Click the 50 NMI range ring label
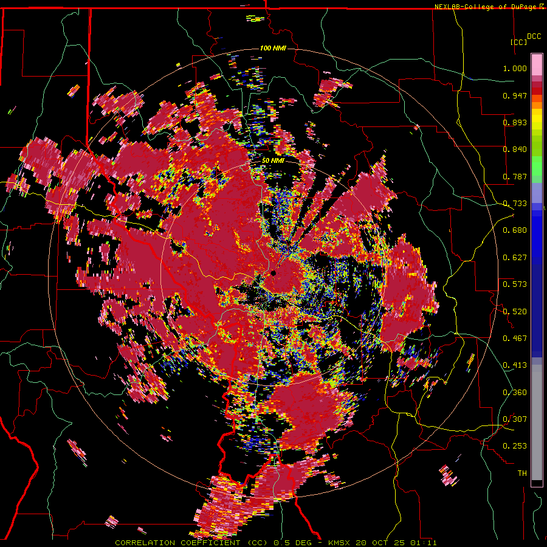The height and width of the screenshot is (547, 547). (x=272, y=161)
